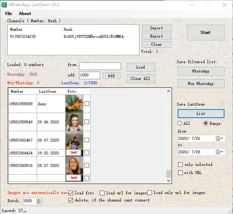The height and width of the screenshot is (214, 233).
Task: Toggle the load foto checkbox
Action: [x=71, y=193]
